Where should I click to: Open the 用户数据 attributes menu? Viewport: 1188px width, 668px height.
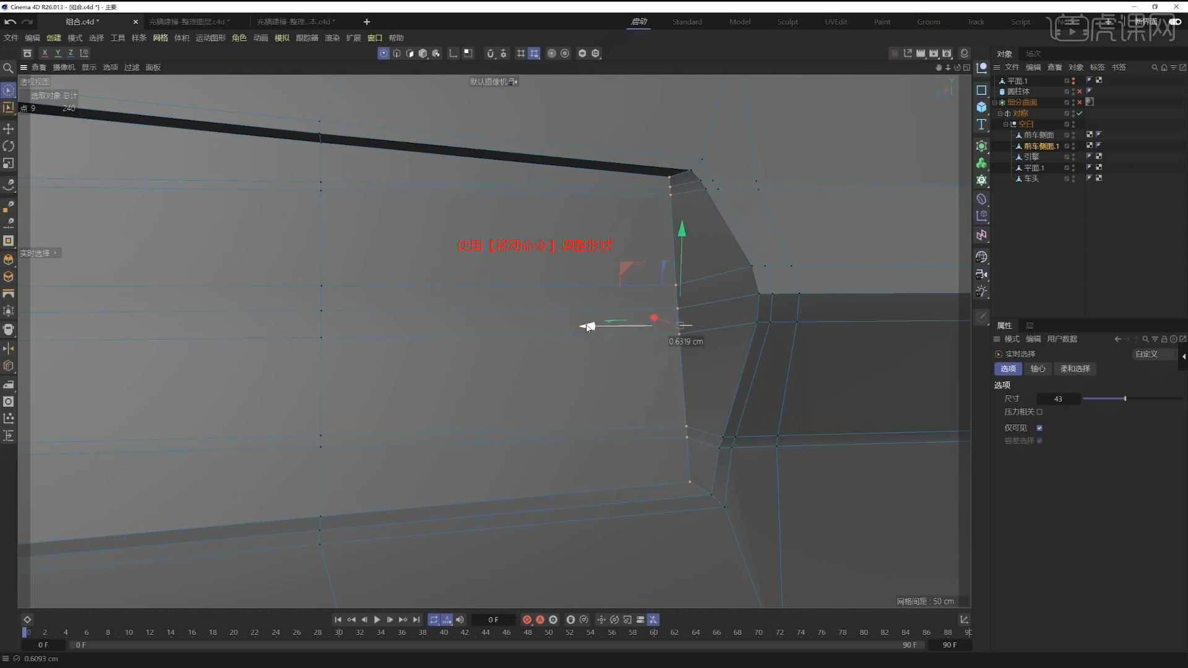coord(1062,339)
